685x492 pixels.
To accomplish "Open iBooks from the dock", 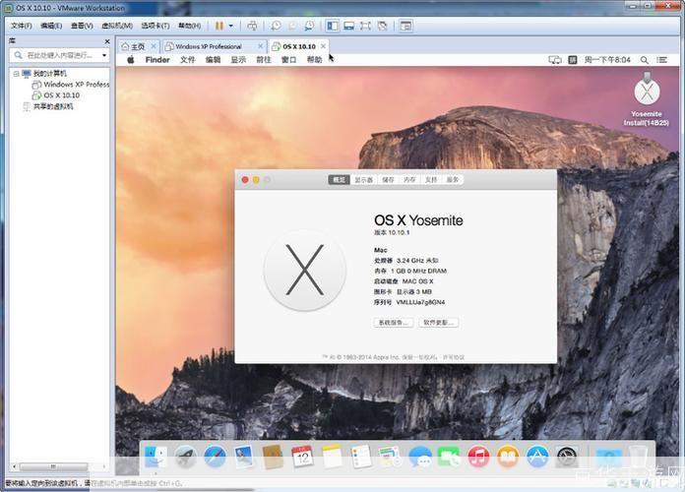I will coord(508,457).
